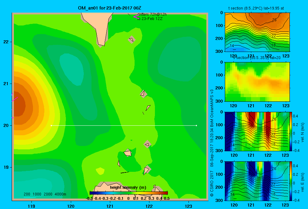This screenshot has width=308, height=209.
Task: Click the vel. N (m/s) axis label
Action: click(x=302, y=132)
